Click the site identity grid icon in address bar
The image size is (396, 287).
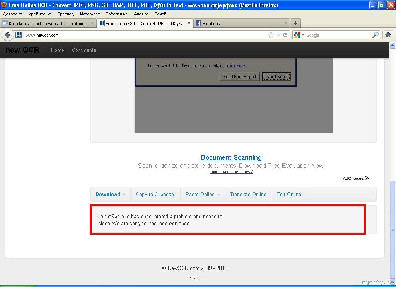pos(19,35)
